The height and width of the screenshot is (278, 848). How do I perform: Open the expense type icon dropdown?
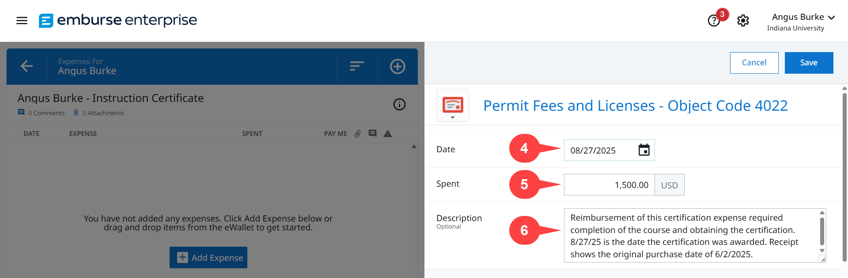pyautogui.click(x=453, y=106)
